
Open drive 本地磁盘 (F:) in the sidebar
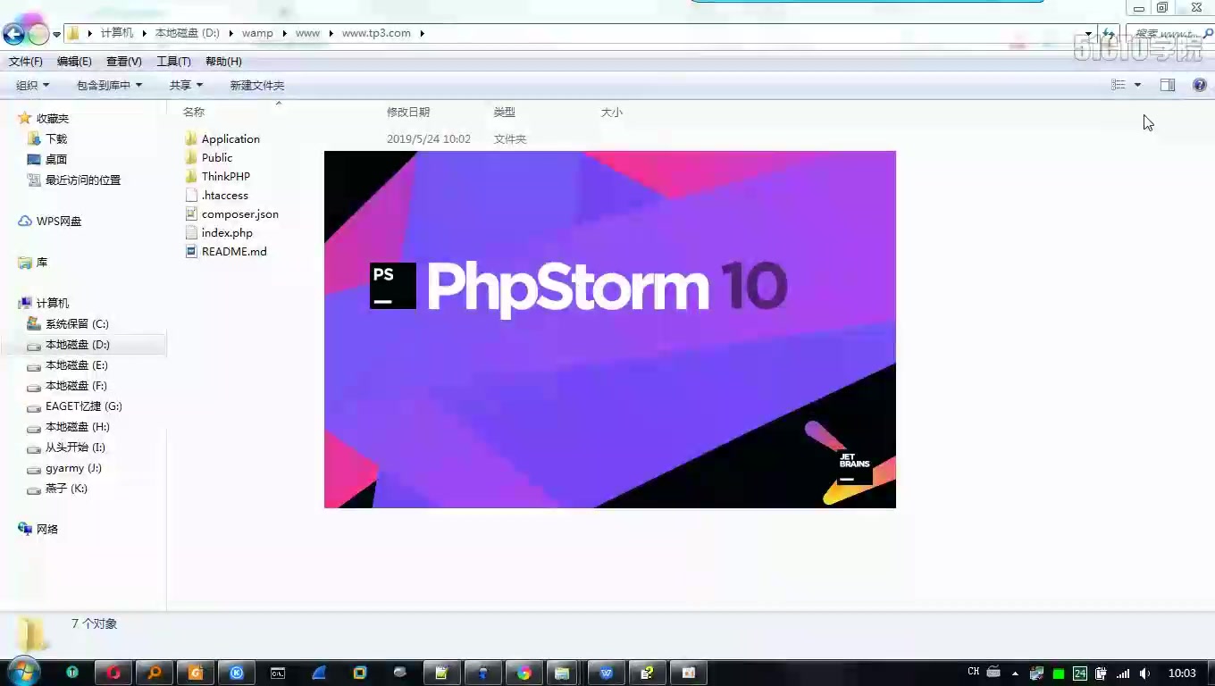[76, 386]
